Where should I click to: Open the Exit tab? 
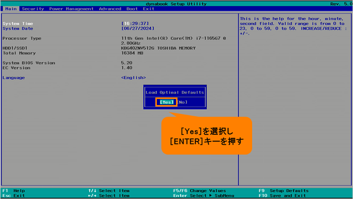149,9
